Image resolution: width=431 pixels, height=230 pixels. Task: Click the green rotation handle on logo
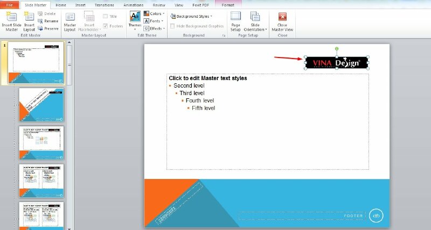coord(336,49)
